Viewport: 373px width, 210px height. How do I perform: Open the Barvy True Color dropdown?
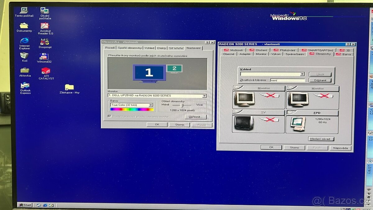point(151,105)
